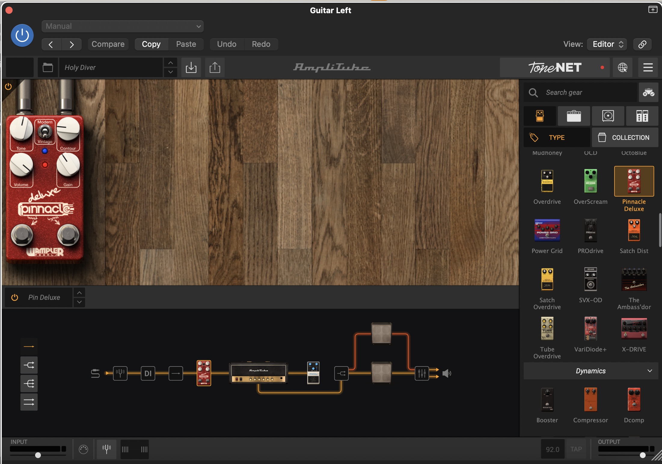Click the Paste button
The height and width of the screenshot is (464, 662).
[x=186, y=44]
